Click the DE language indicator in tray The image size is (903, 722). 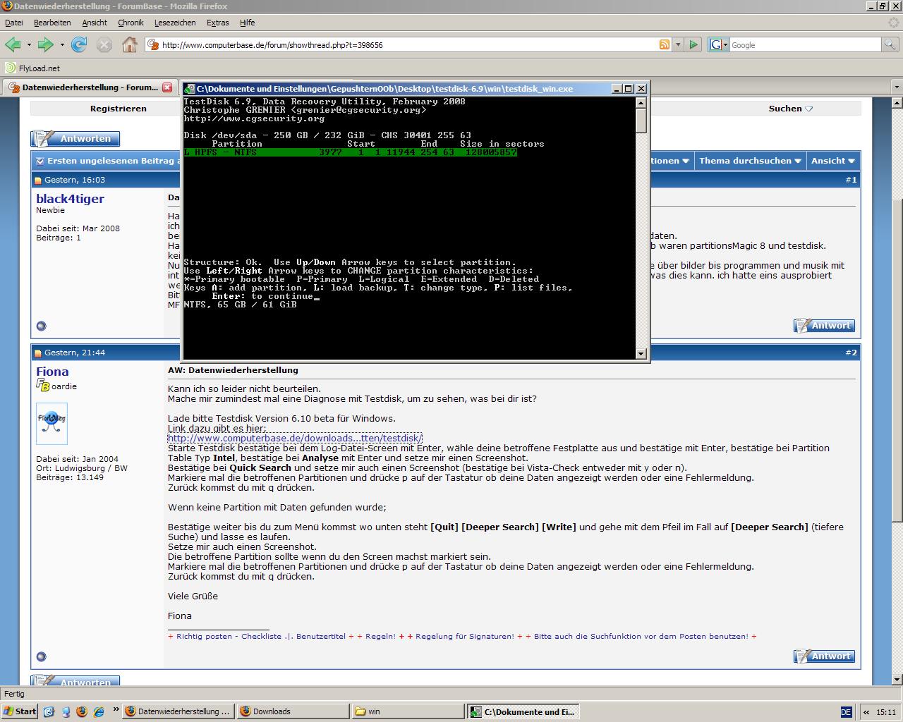(x=847, y=712)
